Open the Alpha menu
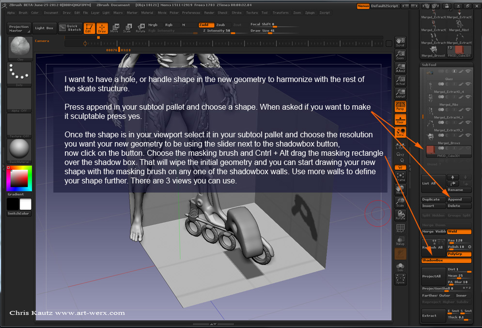 11,13
